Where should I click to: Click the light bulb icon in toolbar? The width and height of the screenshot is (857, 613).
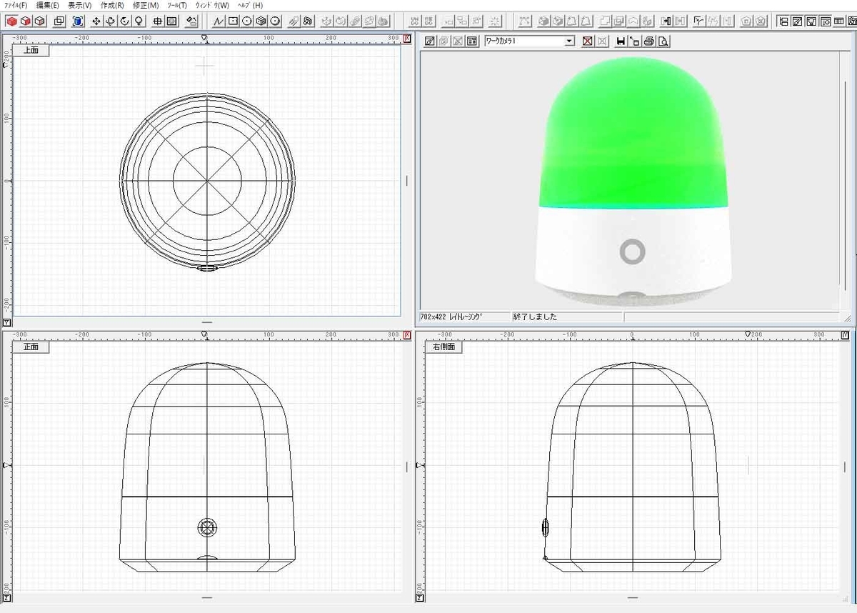pyautogui.click(x=139, y=21)
